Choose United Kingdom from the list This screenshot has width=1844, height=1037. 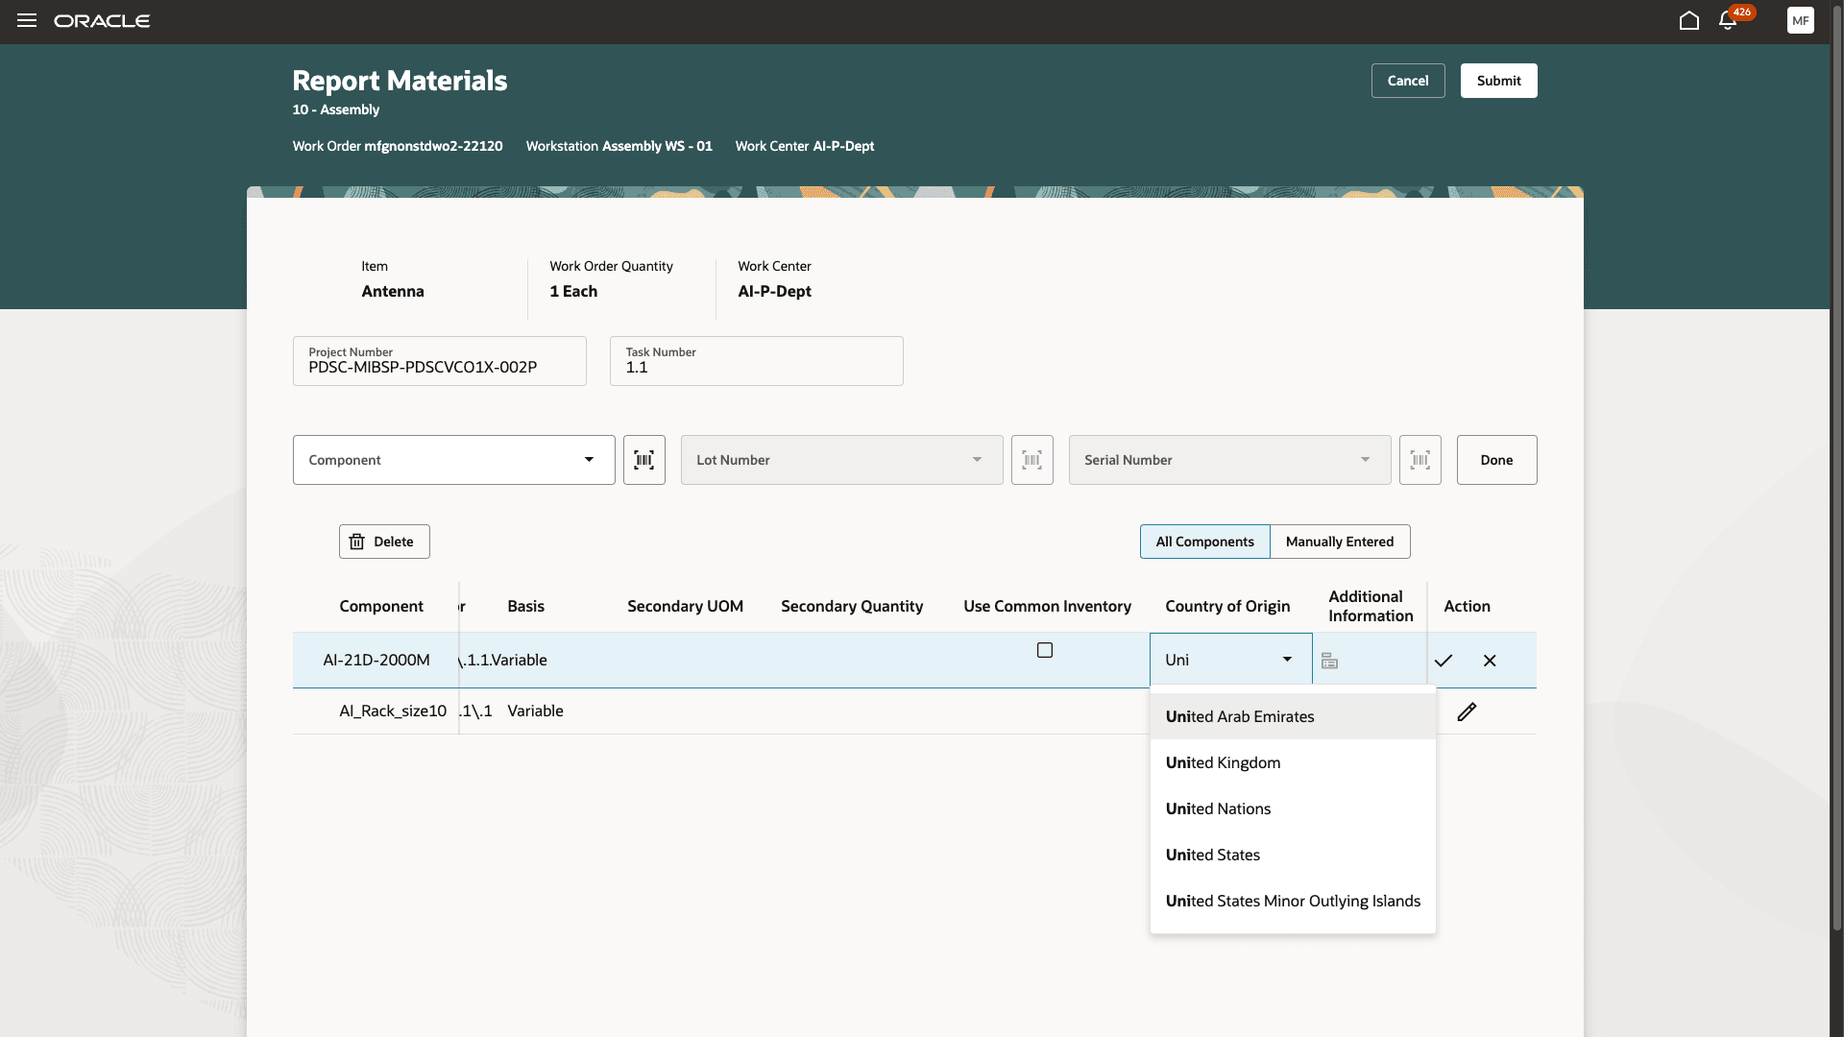click(1223, 762)
